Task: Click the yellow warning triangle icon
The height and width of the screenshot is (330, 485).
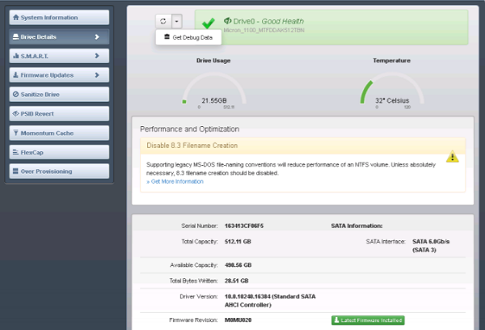Action: pyautogui.click(x=452, y=156)
